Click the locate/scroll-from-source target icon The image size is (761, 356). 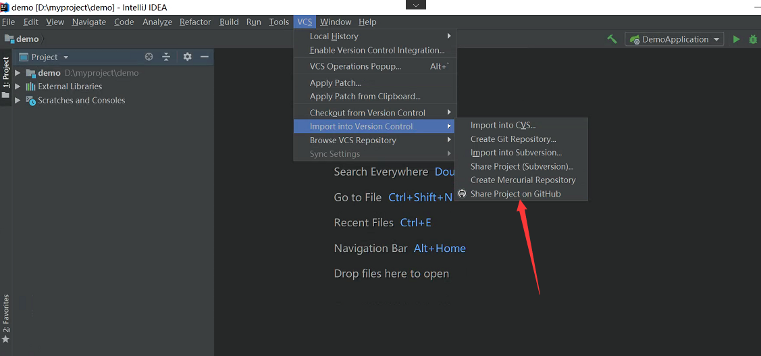pos(149,57)
